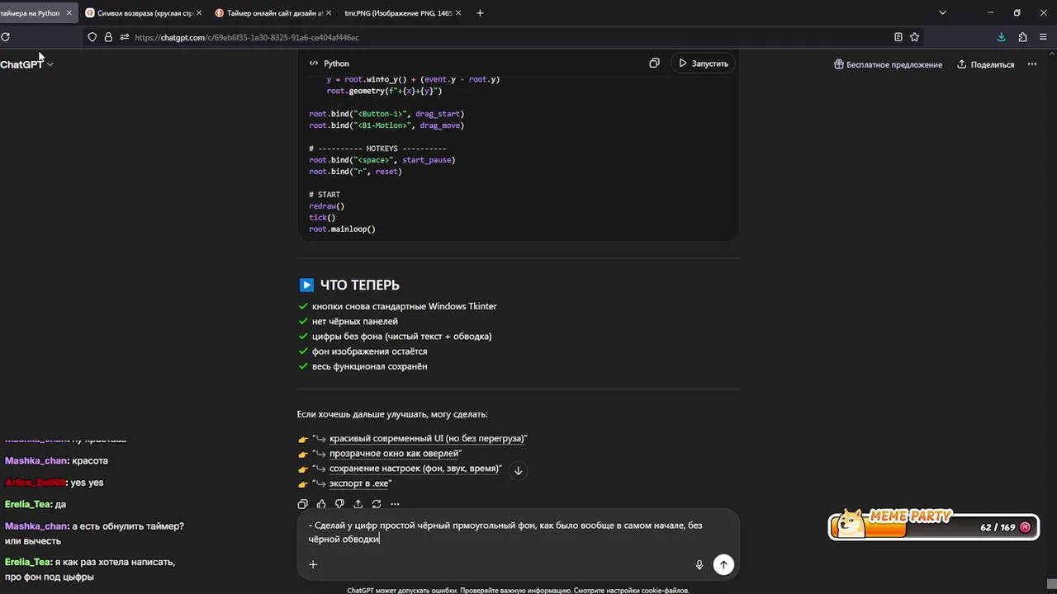Open the attach files plus menu

tap(313, 564)
